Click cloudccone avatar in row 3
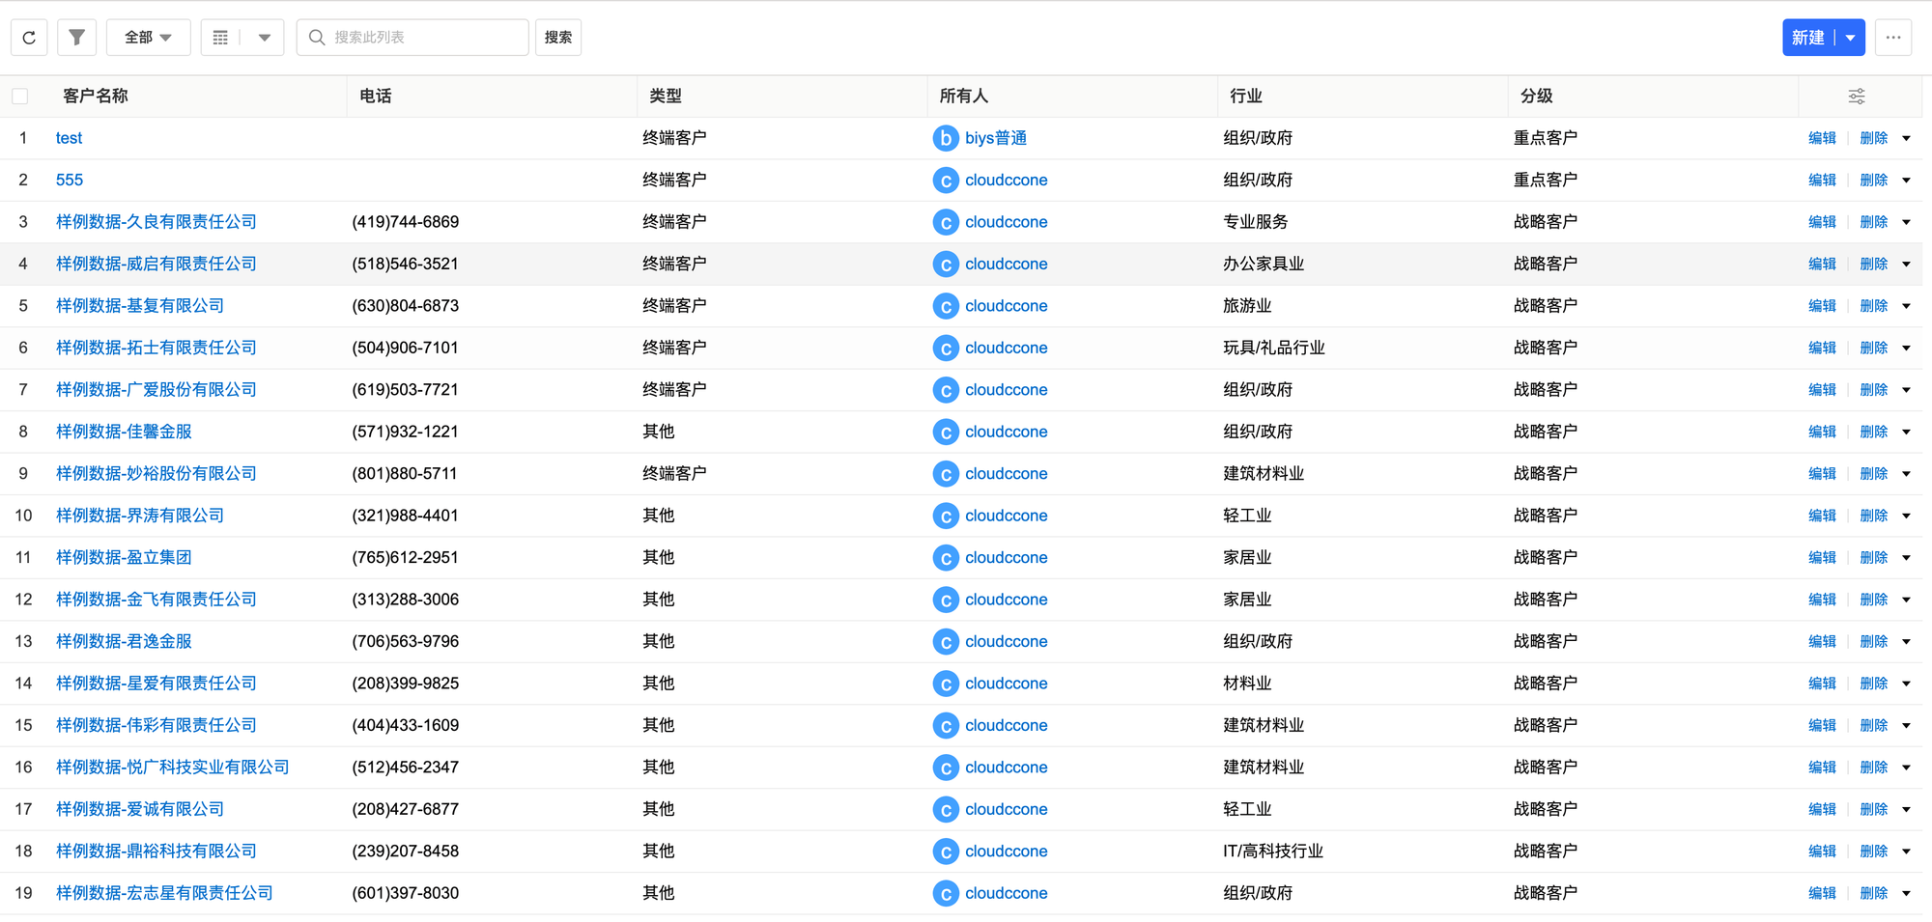 [x=945, y=223]
